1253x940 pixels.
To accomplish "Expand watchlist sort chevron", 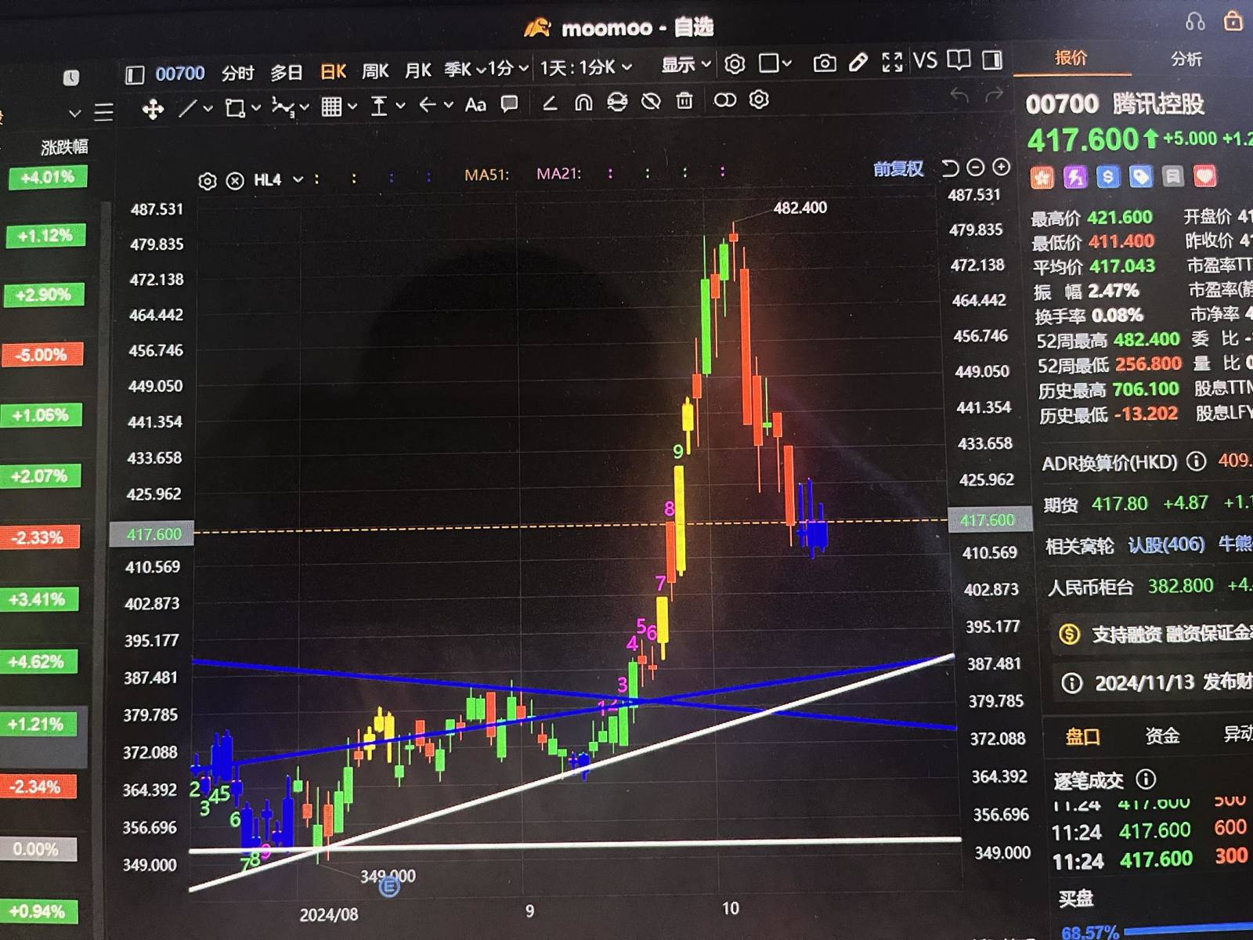I will click(74, 113).
